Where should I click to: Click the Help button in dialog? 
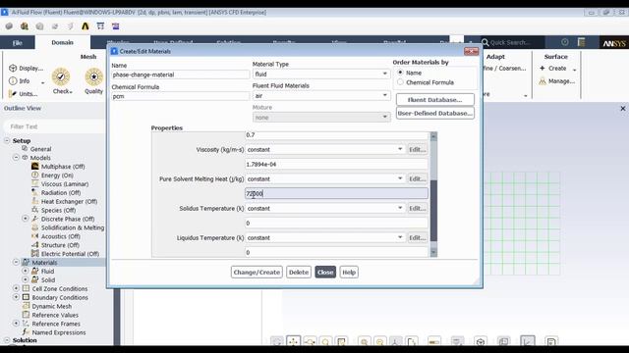349,273
